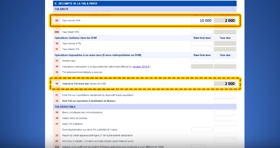This screenshot has width=280, height=148.
Task: Select line 21 Autre TVA à déduire field
Action: (x=225, y=124)
